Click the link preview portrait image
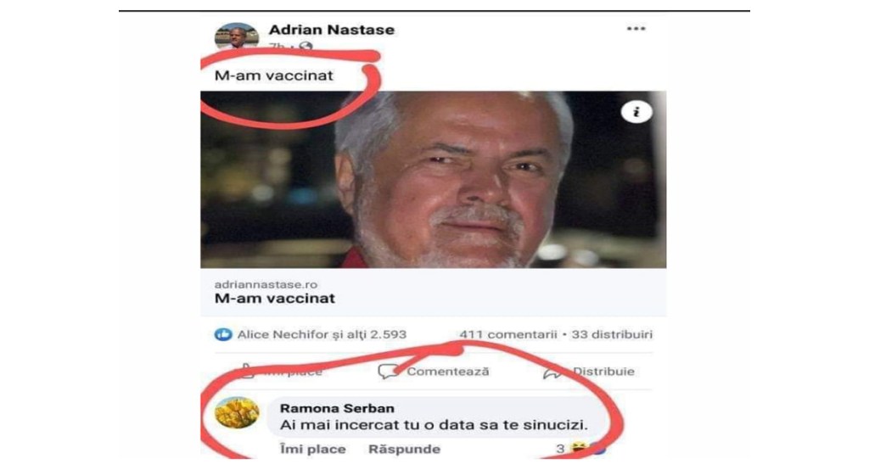 point(434,180)
